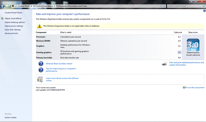Click the Gaming graphics row label

click(44, 52)
